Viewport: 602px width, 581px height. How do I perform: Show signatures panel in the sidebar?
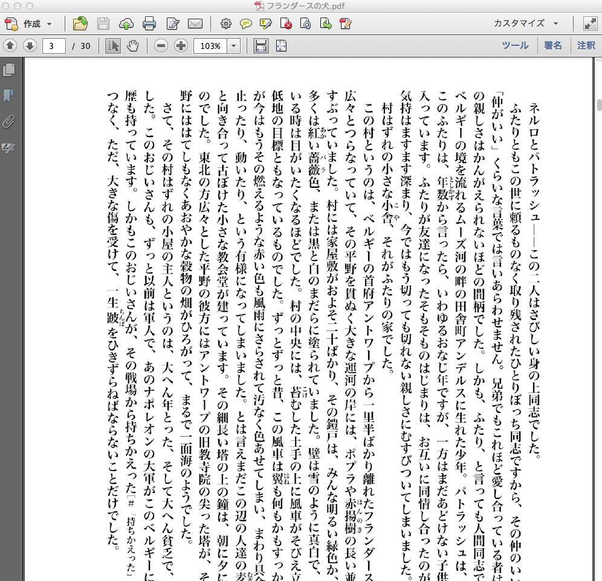pos(8,148)
